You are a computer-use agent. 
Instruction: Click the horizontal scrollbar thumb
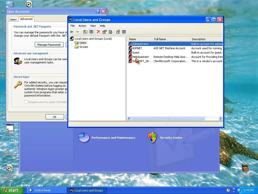click(x=168, y=118)
